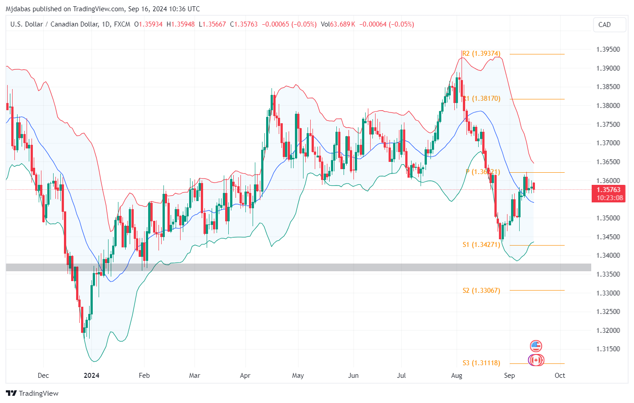The width and height of the screenshot is (634, 403).
Task: Click the R2 (1.39374) pivot label
Action: (x=481, y=54)
